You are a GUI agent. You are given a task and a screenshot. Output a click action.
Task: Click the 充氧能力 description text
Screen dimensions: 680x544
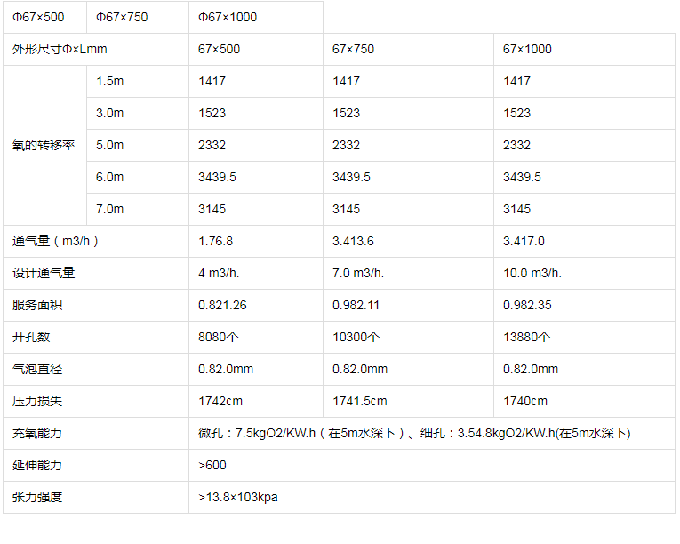(414, 434)
